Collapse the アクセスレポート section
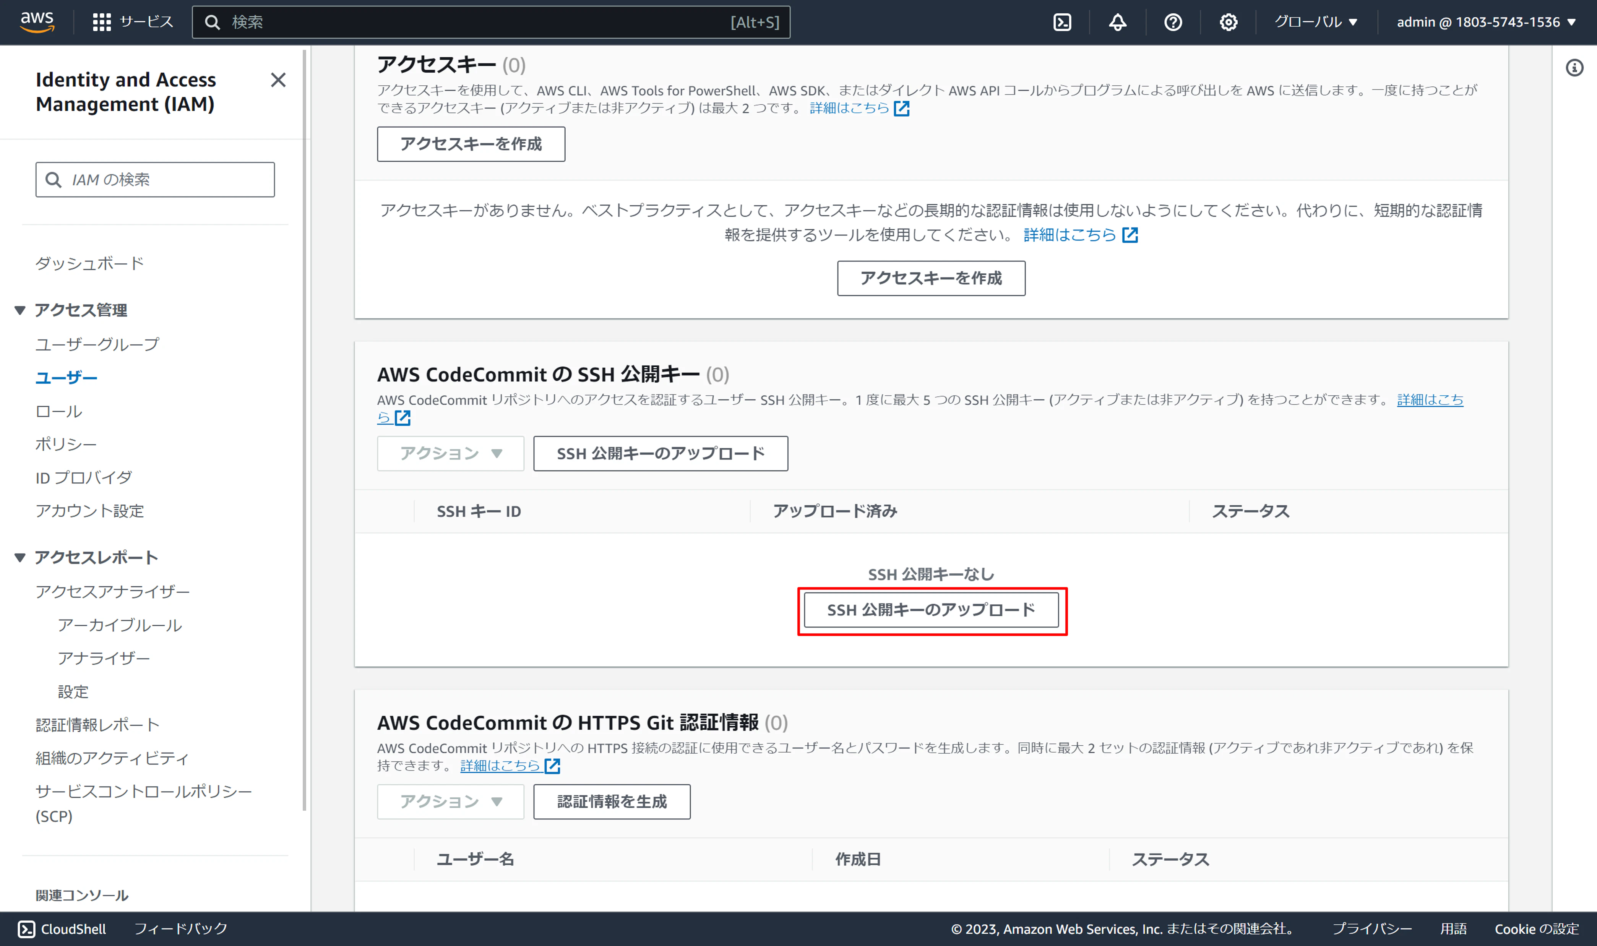This screenshot has width=1597, height=946. tap(20, 558)
